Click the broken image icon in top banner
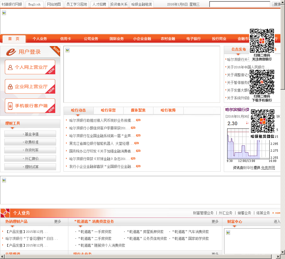This screenshot has height=259, width=285. click(x=4, y=13)
